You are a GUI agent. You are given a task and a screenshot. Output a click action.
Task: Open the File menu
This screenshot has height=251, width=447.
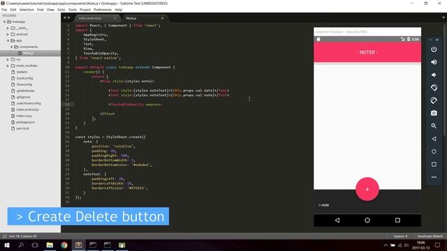(x=4, y=10)
